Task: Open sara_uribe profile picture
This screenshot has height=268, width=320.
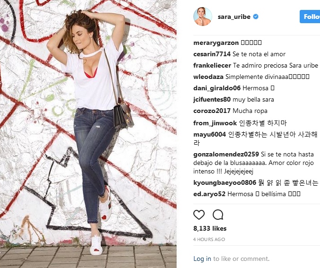Action: pos(203,17)
